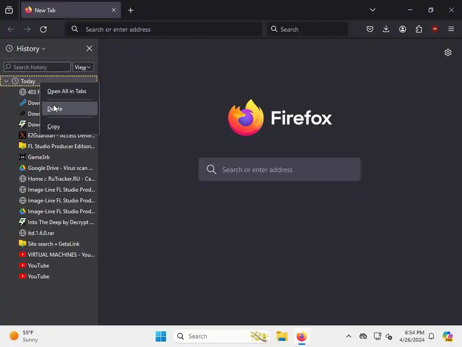
Task: Click YouTube favicon beside VIRTUAL MACHINES
Action: [x=23, y=254]
